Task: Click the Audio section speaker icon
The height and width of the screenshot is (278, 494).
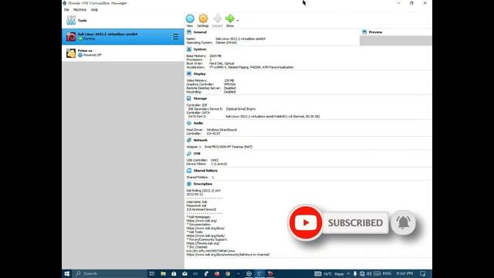Action: click(189, 123)
